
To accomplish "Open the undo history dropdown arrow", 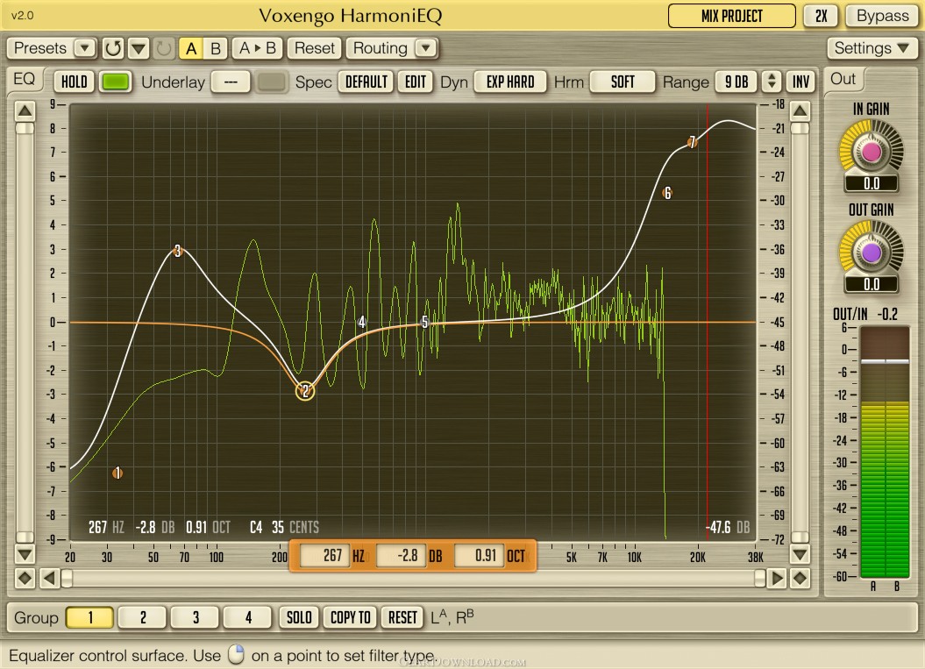I will point(139,48).
